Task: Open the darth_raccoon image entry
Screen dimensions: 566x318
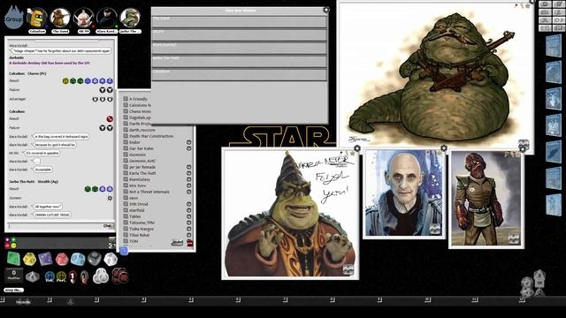Action: pos(141,130)
